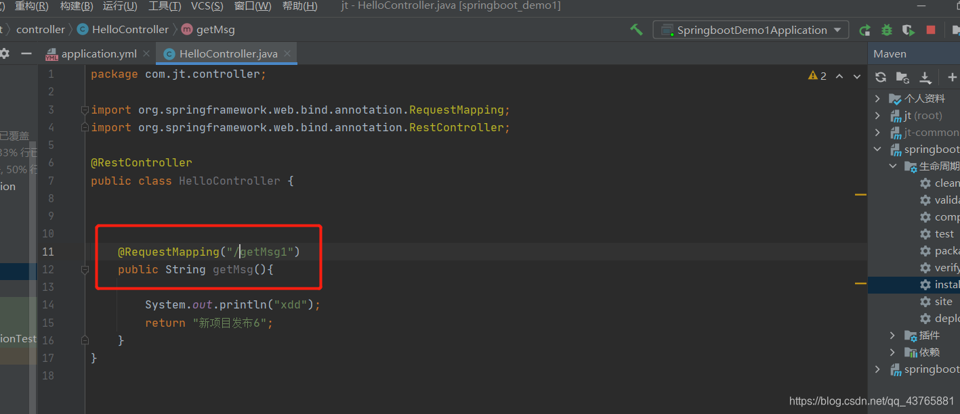Select the deploy lifecycle goal
This screenshot has height=414, width=960.
pyautogui.click(x=940, y=319)
